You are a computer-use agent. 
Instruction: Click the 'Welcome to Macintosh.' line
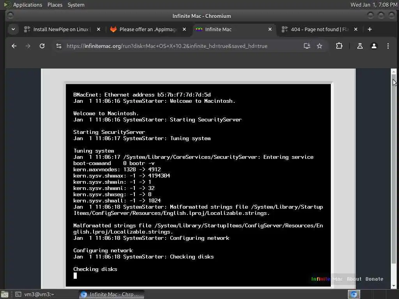point(106,114)
